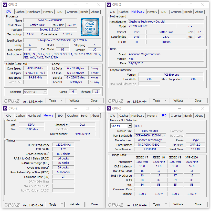Click the Core Speed value 4798.85 MHz
This screenshot has width=211, height=211.
35,68
